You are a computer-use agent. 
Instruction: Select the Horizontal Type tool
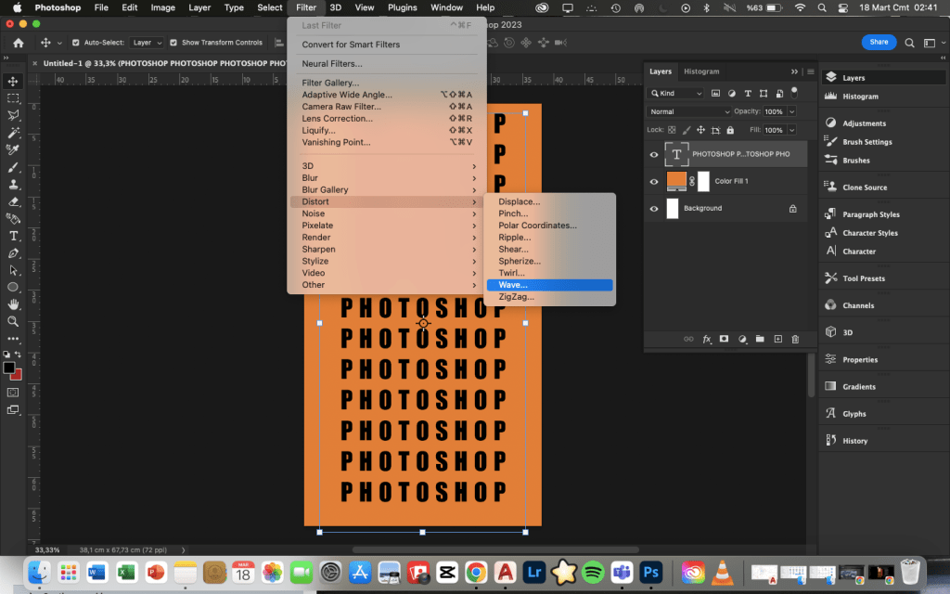pos(13,236)
